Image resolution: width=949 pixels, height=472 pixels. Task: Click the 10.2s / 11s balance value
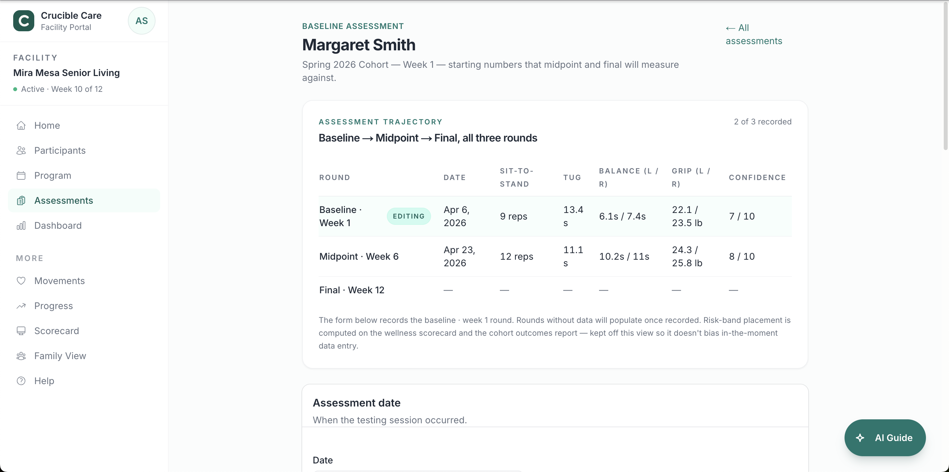pos(624,256)
